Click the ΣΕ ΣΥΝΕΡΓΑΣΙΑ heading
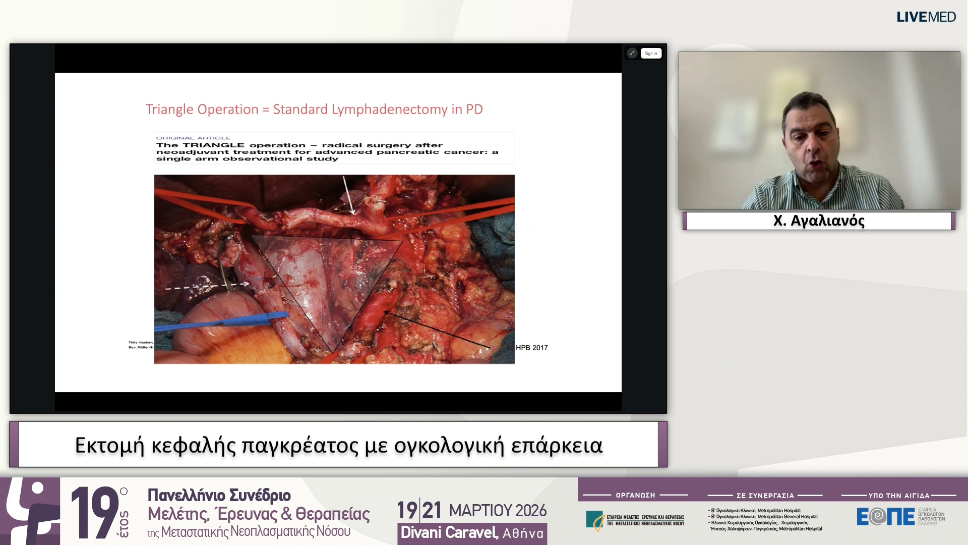Image resolution: width=968 pixels, height=545 pixels. (x=765, y=496)
